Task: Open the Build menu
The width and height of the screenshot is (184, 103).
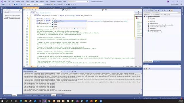Action: [x=23, y=1]
